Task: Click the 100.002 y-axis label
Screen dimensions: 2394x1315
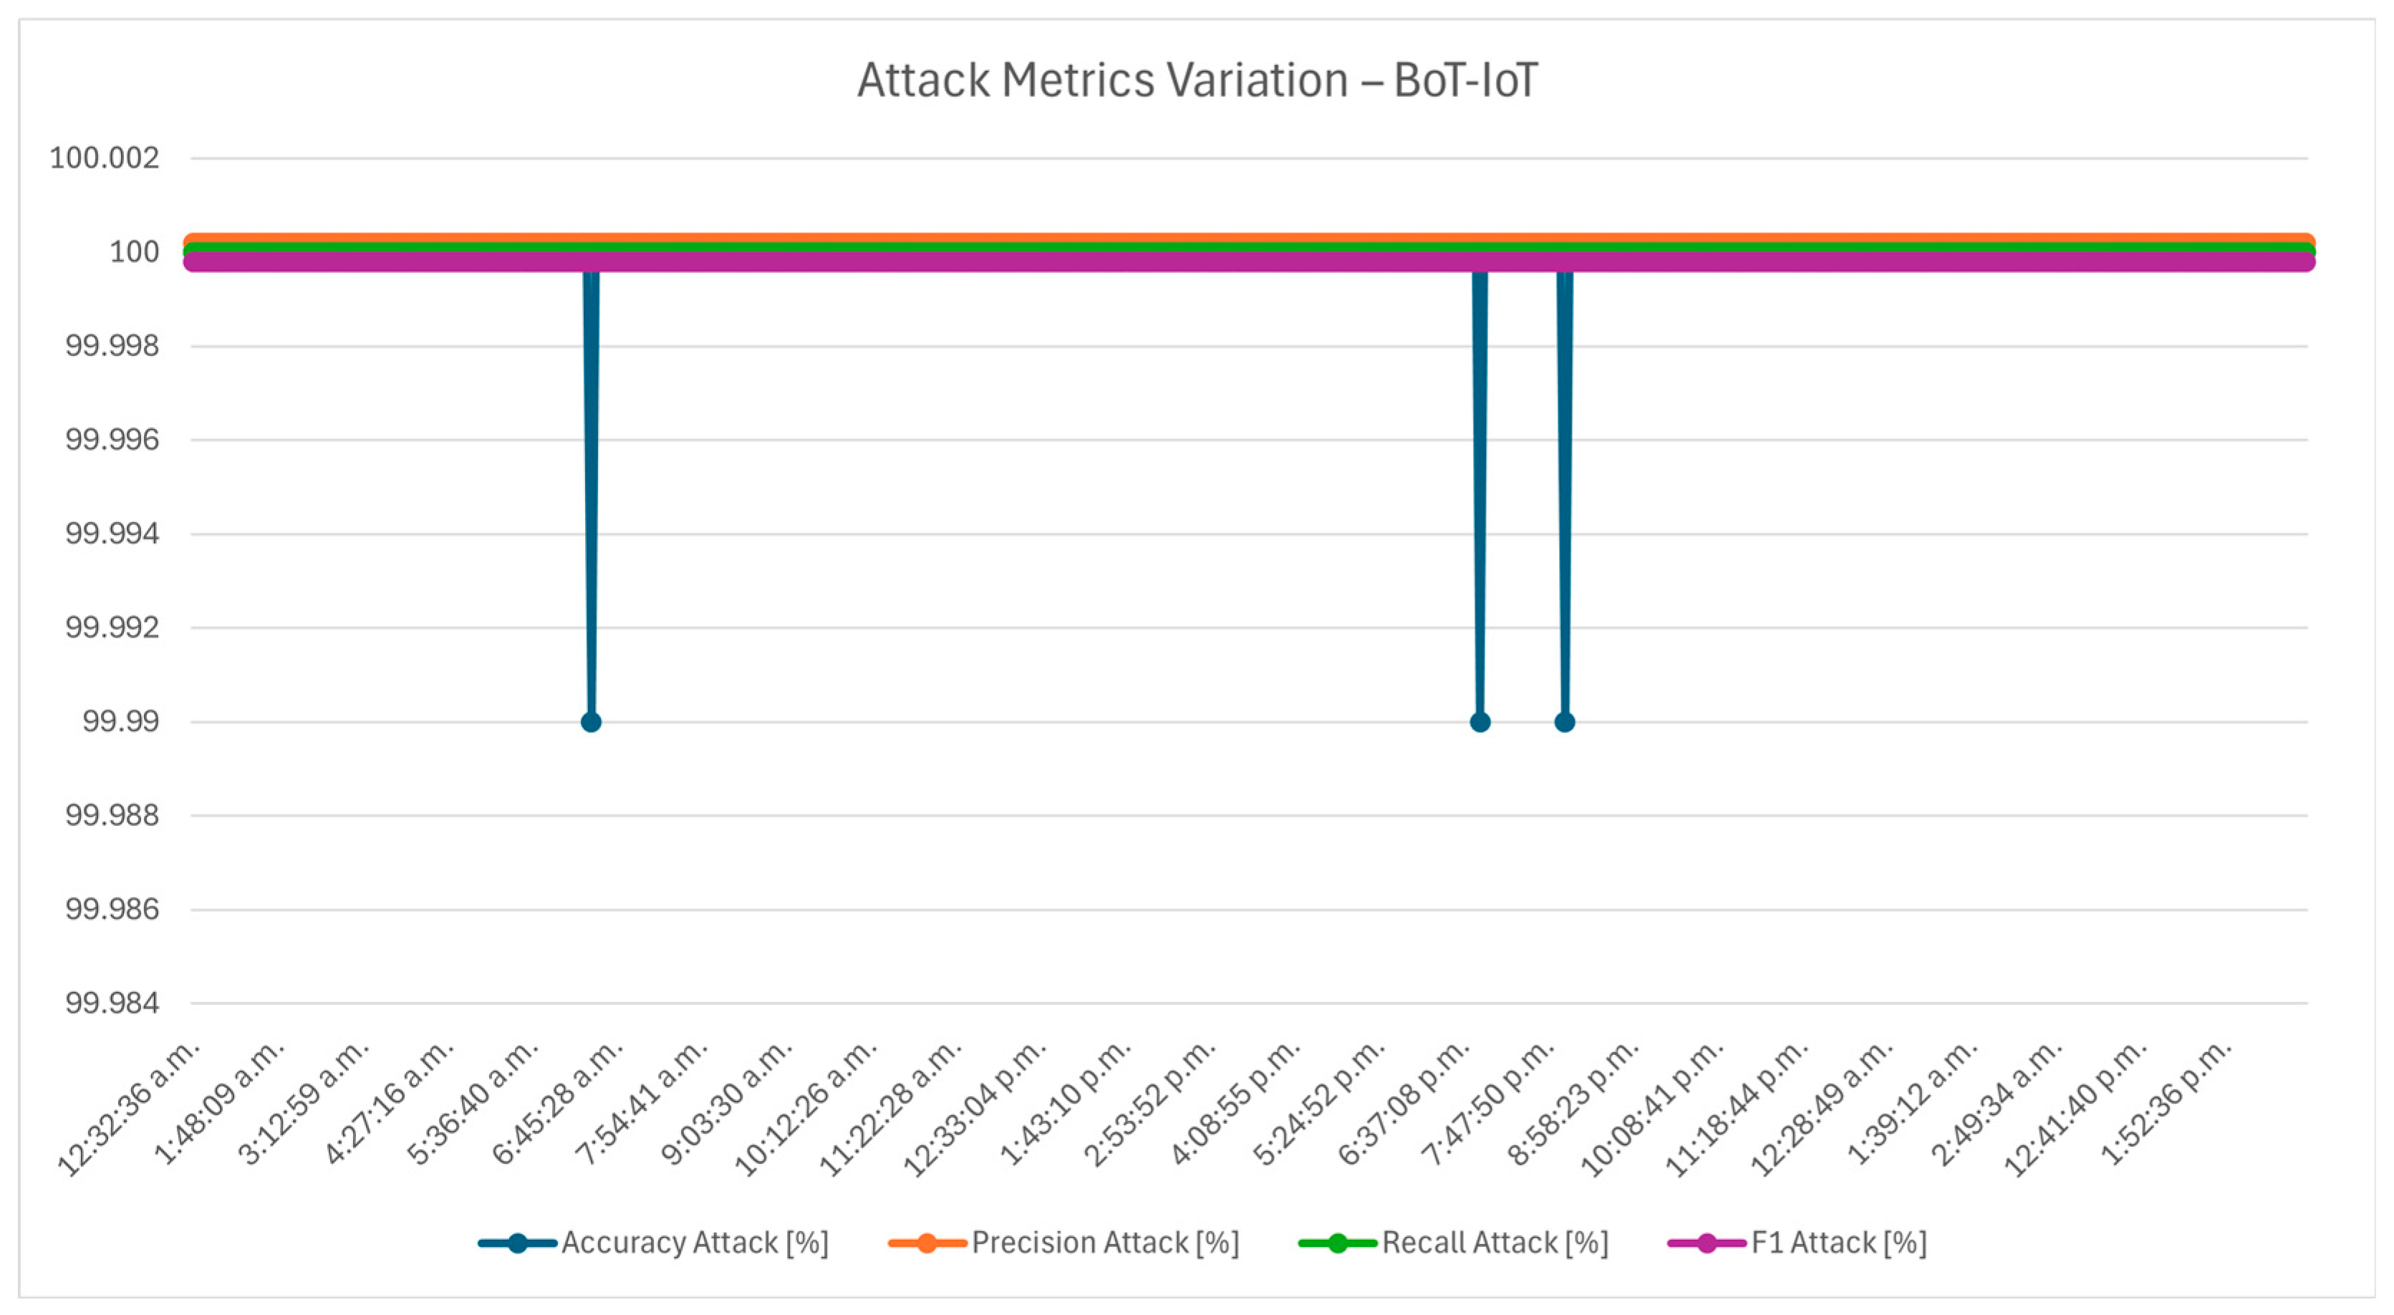Action: (104, 158)
